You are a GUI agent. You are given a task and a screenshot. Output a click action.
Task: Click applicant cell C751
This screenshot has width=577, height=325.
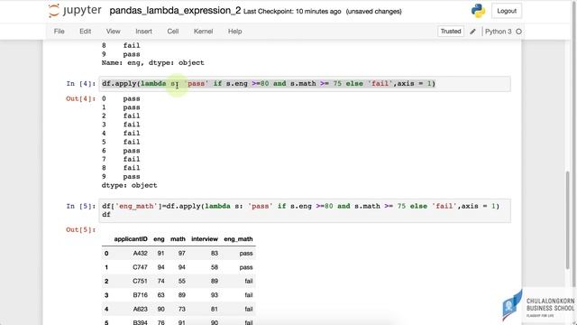pos(141,281)
